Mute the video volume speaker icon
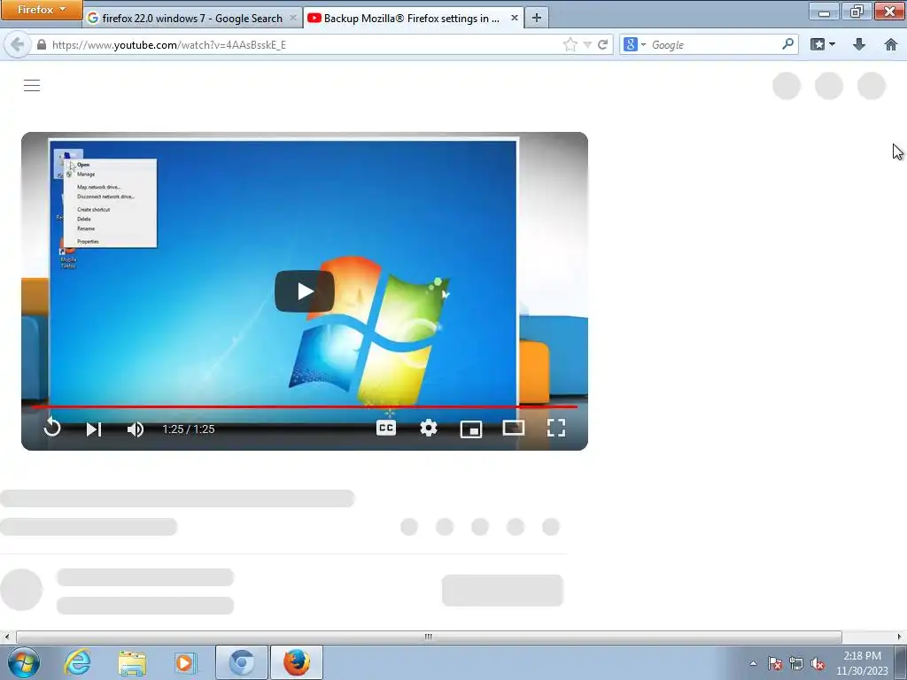 tap(136, 429)
